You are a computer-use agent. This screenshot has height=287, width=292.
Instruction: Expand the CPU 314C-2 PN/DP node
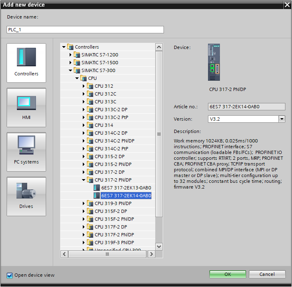(84, 141)
